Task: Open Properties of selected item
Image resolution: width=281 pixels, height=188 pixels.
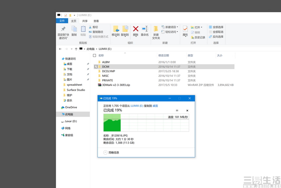Action: 185,31
